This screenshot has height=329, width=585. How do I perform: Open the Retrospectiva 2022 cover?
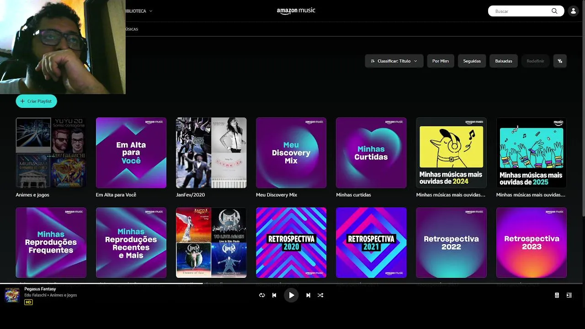coord(452,243)
